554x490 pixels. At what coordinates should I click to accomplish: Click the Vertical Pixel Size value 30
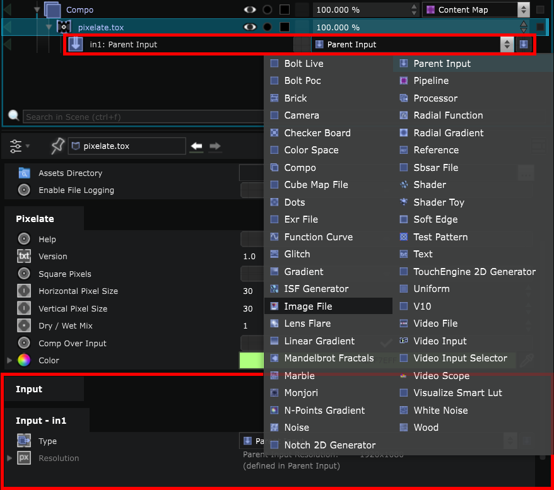pyautogui.click(x=248, y=308)
